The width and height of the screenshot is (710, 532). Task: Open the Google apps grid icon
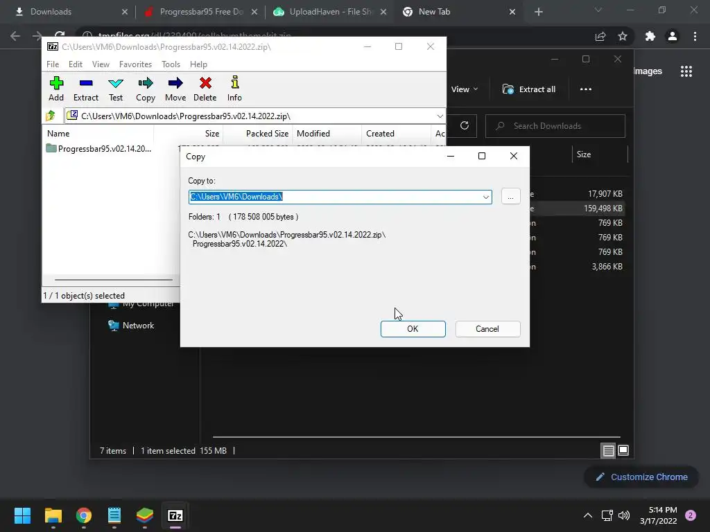pos(686,71)
